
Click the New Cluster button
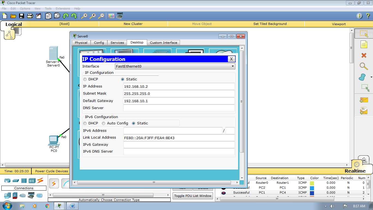coord(133,24)
